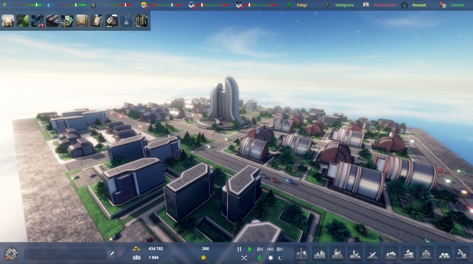Open wind turbine utilities build menu
Viewport: 473px width, 264px height.
click(302, 254)
